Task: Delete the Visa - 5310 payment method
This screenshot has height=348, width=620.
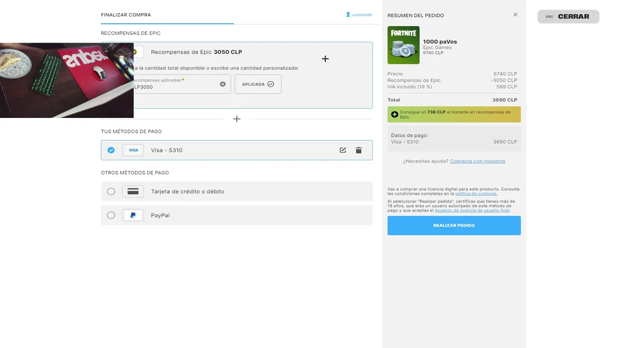Action: pos(358,150)
